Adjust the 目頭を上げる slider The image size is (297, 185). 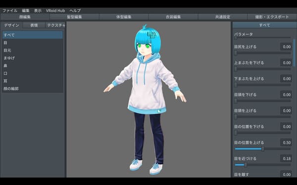(263, 117)
